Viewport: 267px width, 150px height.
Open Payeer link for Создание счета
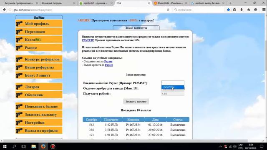click(x=108, y=61)
